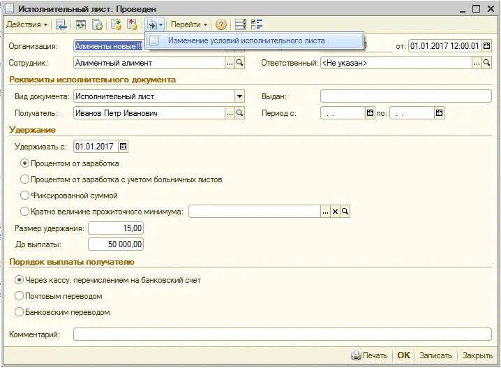
Task: Select Через кассу, перечислением на банковский счет
Action: click(107, 280)
